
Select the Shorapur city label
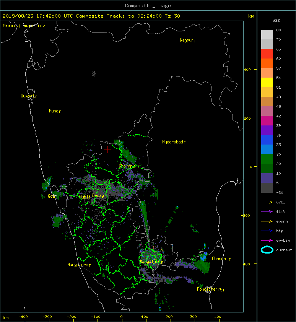coord(127,166)
